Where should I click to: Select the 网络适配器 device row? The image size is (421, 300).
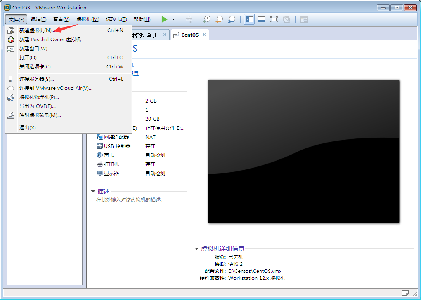[x=141, y=137]
